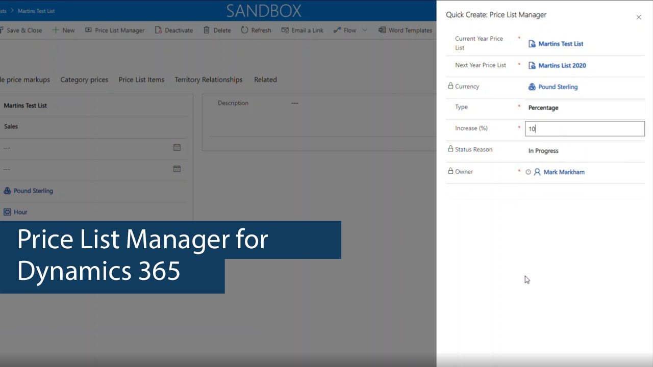
Task: Click the Deactivate document icon
Action: pyautogui.click(x=158, y=30)
